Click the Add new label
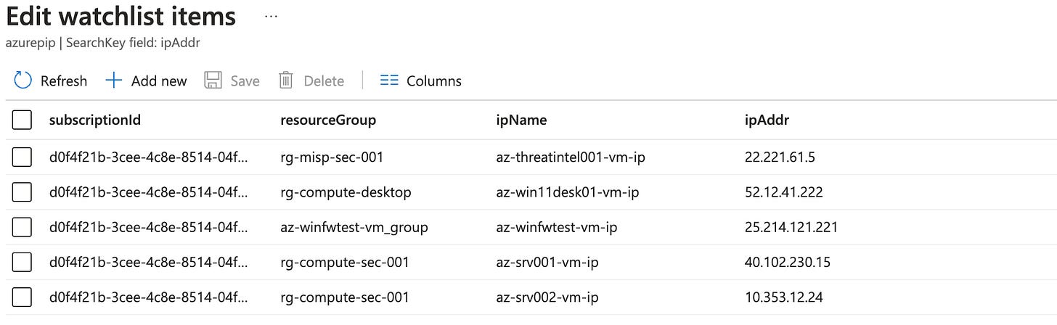This screenshot has width=1057, height=325. coord(159,81)
